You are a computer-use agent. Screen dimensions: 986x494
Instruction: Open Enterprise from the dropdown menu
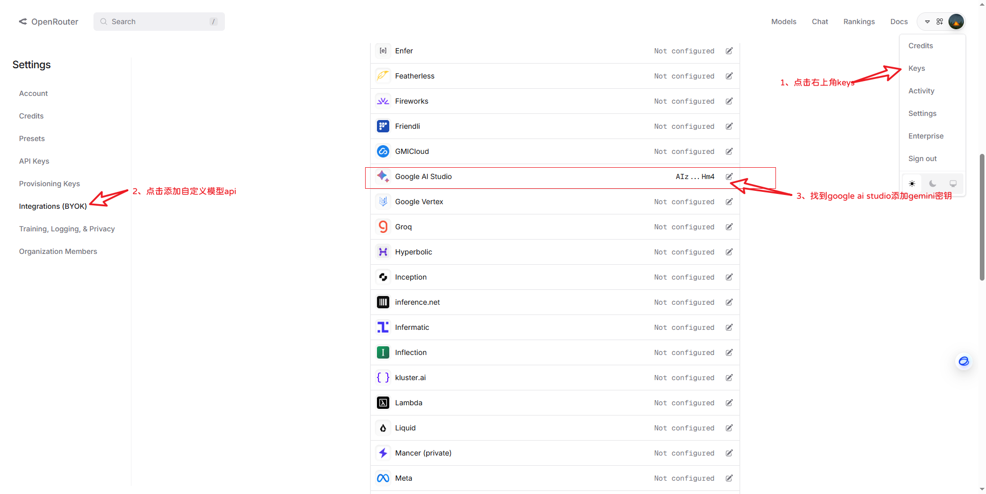point(926,136)
